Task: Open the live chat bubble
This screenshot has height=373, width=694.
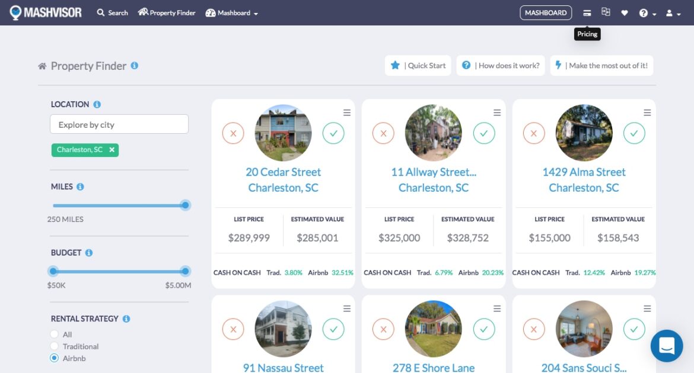Action: coord(667,346)
